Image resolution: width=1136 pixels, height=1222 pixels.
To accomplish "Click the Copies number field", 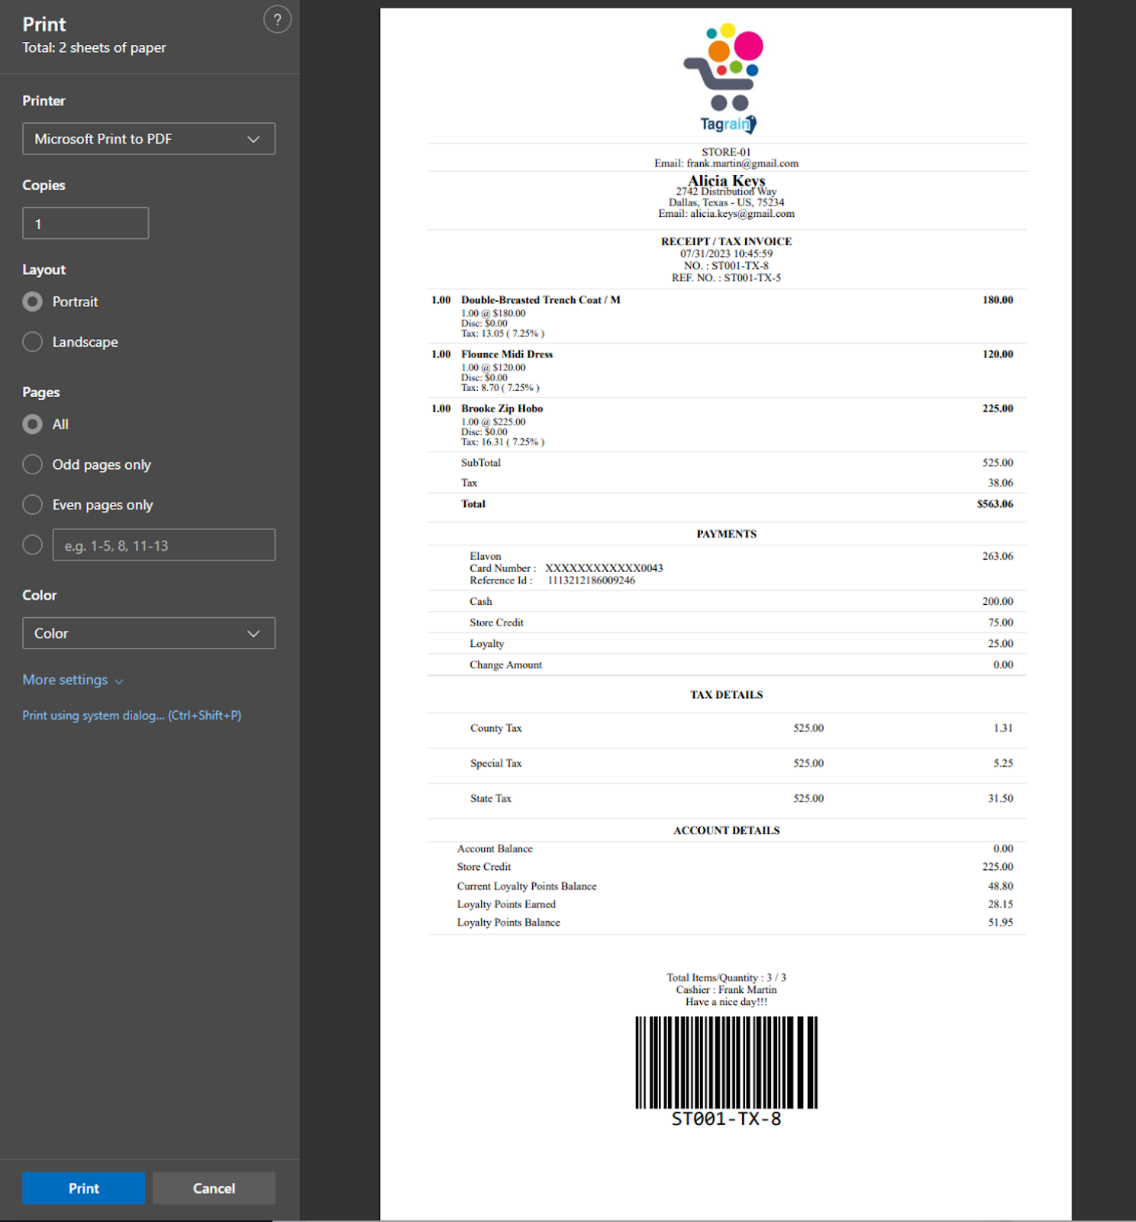I will point(86,224).
